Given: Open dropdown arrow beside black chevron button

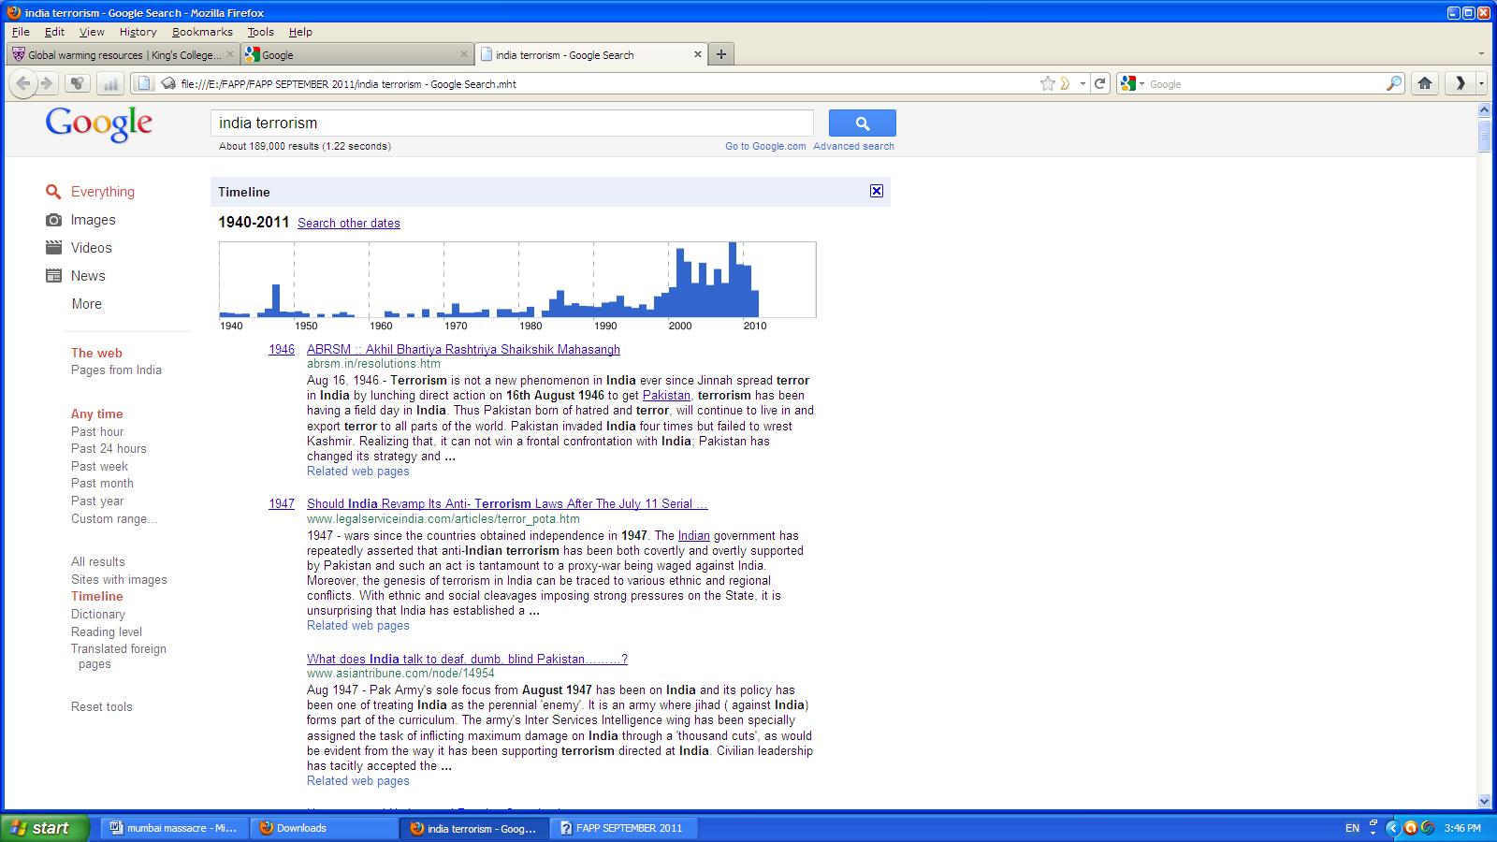Looking at the screenshot, I should [x=1481, y=83].
